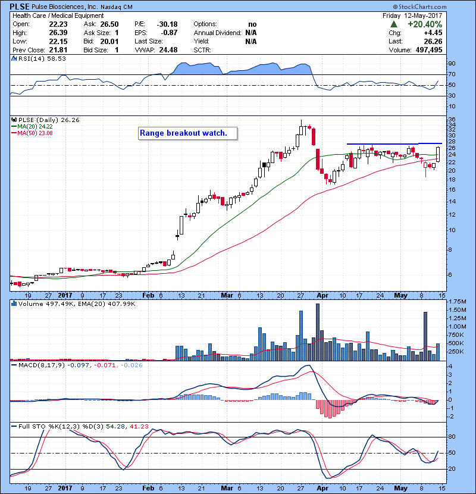Click the RSI(14) indicator icon

(14, 58)
